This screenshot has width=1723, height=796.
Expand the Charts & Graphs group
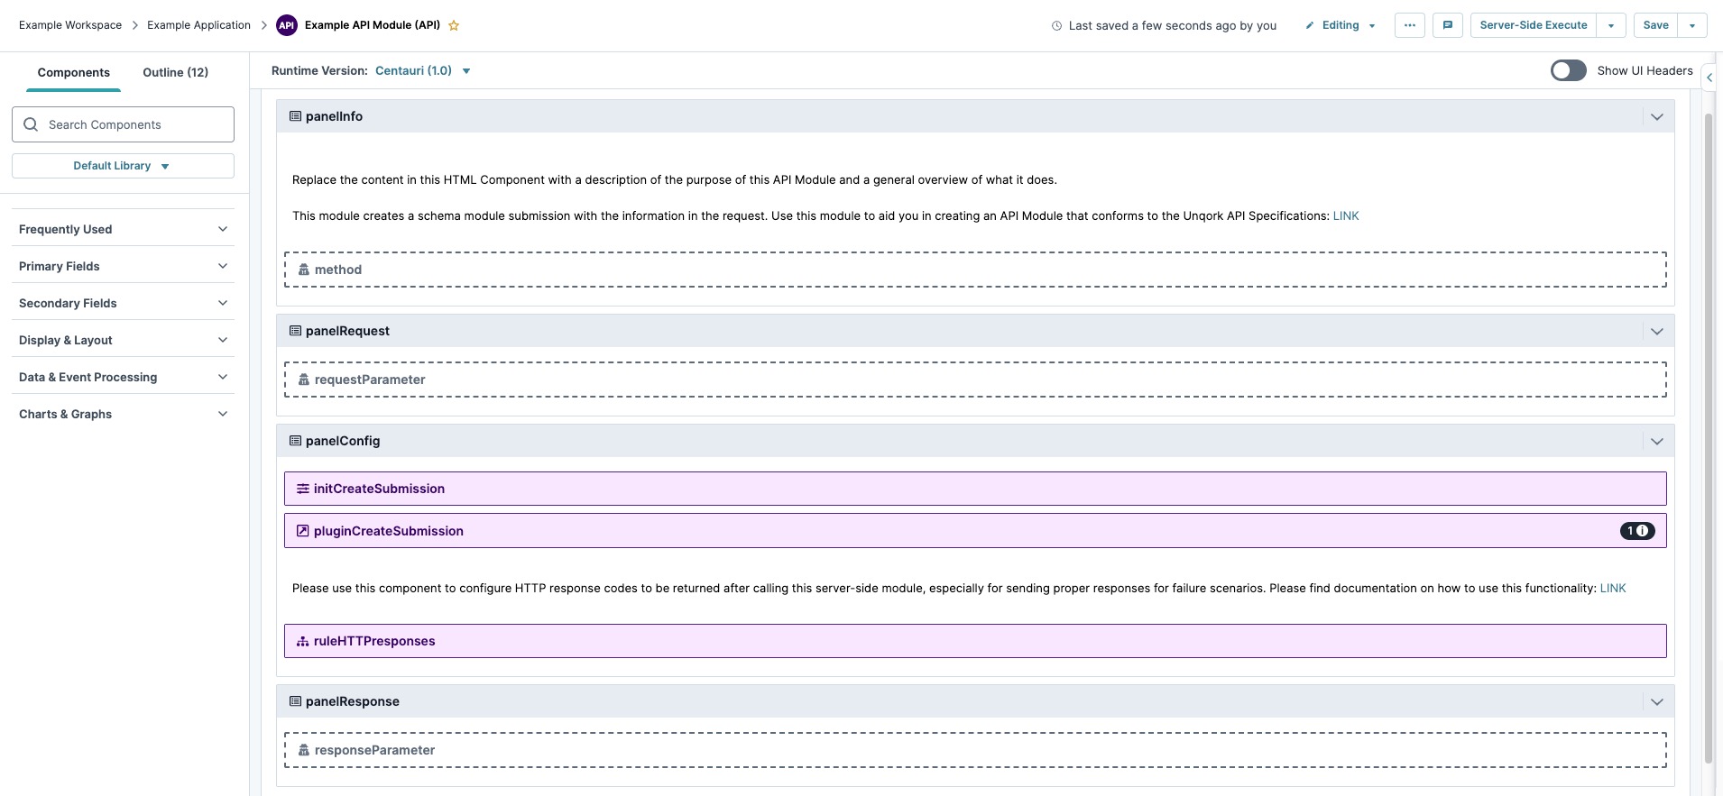point(123,414)
